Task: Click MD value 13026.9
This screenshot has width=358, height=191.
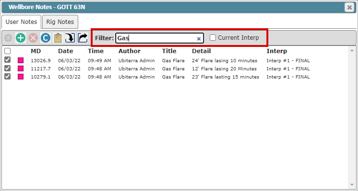Action: point(41,61)
